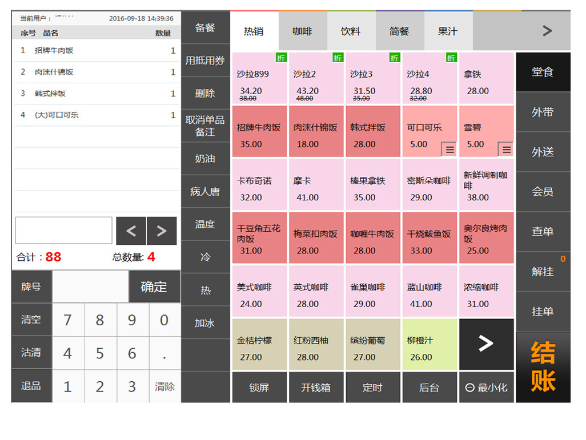Choose 外送 delivery mode
The height and width of the screenshot is (440, 586).
click(543, 152)
